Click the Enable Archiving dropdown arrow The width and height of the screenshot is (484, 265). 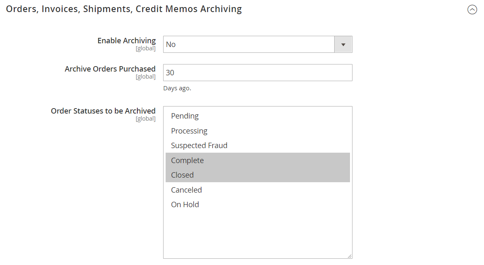[x=343, y=45]
